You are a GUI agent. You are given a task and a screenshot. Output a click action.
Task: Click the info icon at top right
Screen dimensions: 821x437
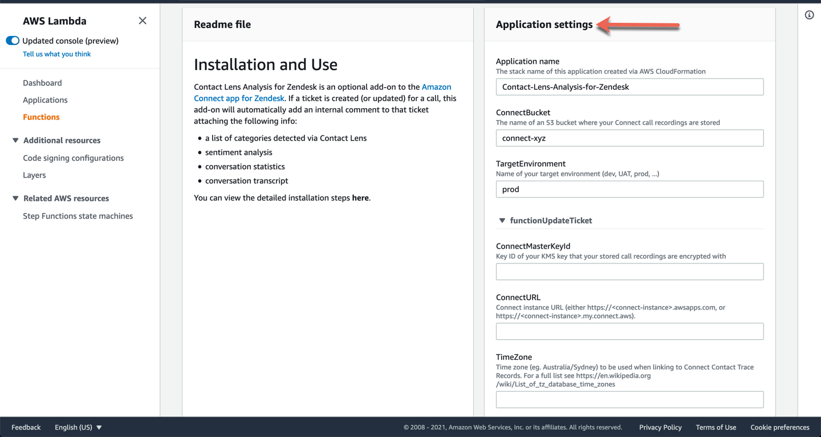(809, 15)
